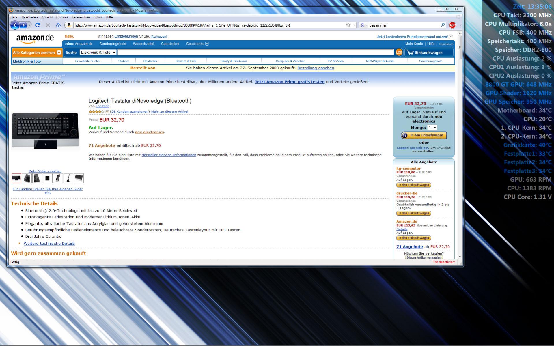Screen dimensions: 554x346
Task: Expand the Geschenke dropdown
Action: (207, 44)
